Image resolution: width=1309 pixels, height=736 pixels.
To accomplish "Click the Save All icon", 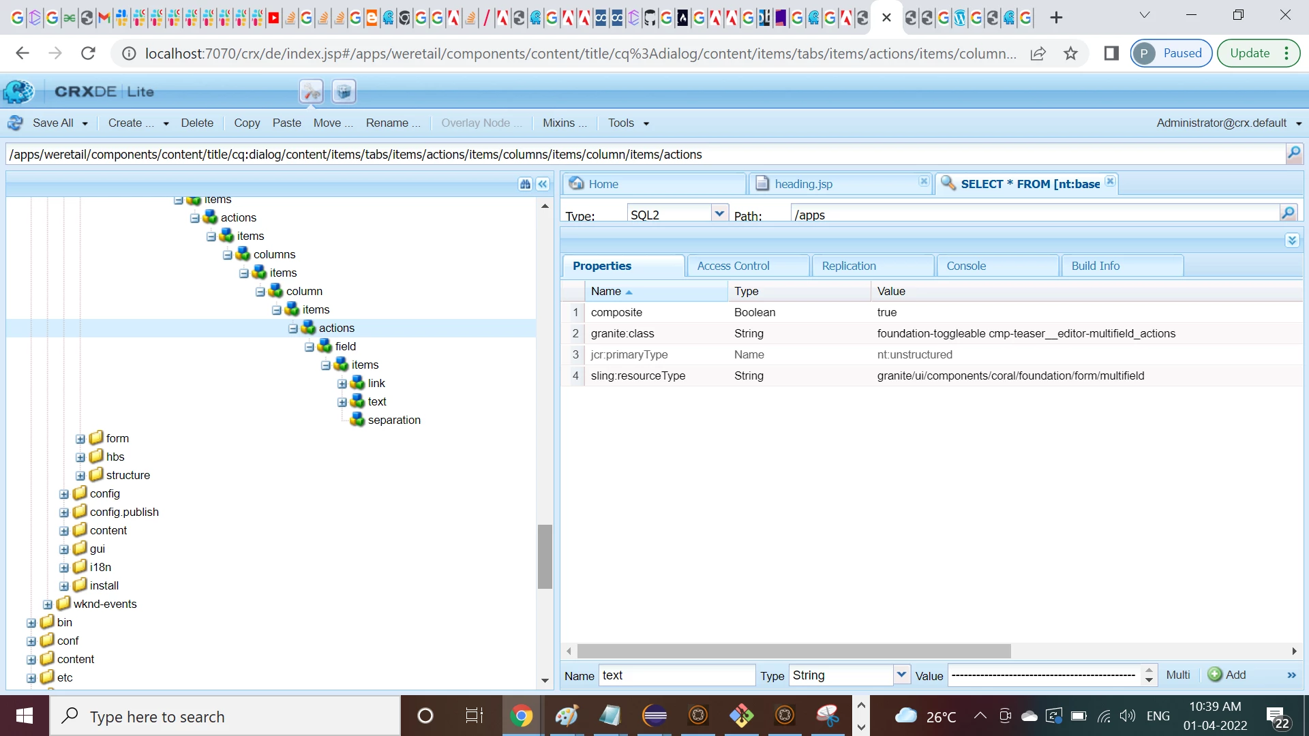I will 15,123.
